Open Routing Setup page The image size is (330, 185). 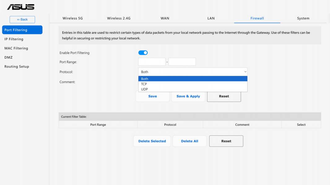point(17,66)
